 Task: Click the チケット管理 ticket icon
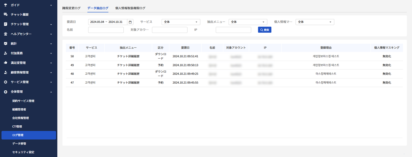pos(5,24)
